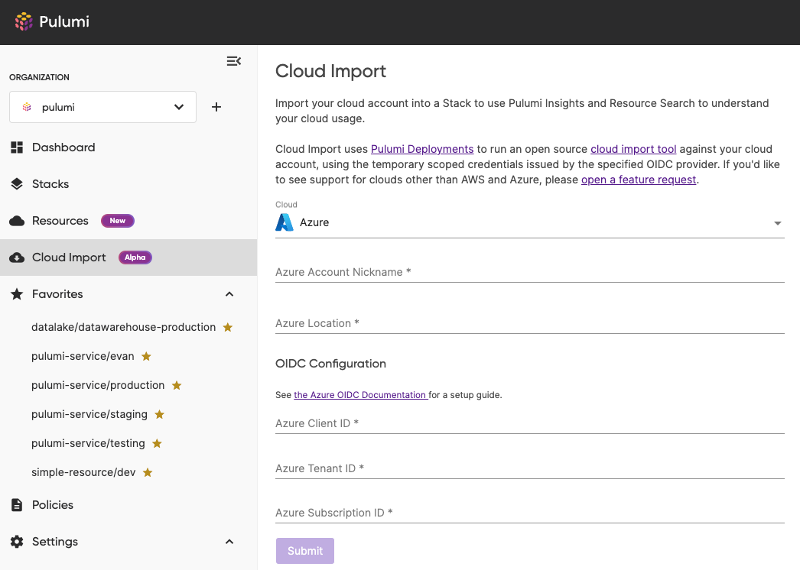Unstar pulumi-service/evan favorite

(x=146, y=356)
